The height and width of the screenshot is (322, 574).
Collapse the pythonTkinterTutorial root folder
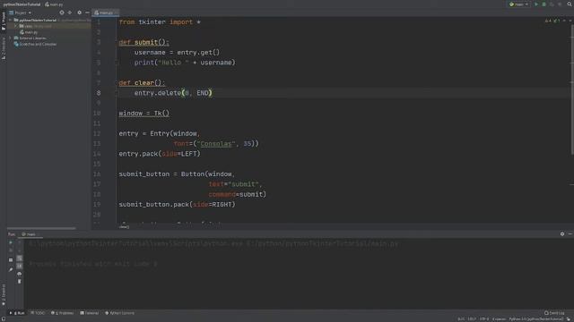pyautogui.click(x=11, y=20)
